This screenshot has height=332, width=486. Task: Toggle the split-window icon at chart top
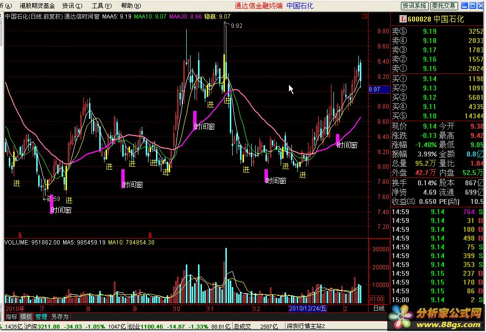365,16
